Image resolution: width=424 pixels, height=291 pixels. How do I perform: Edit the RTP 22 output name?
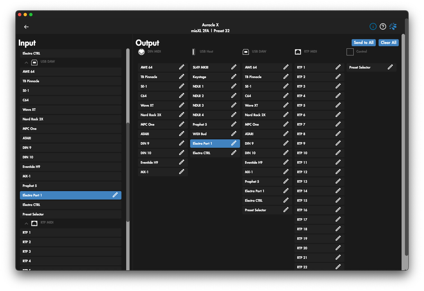(x=338, y=267)
